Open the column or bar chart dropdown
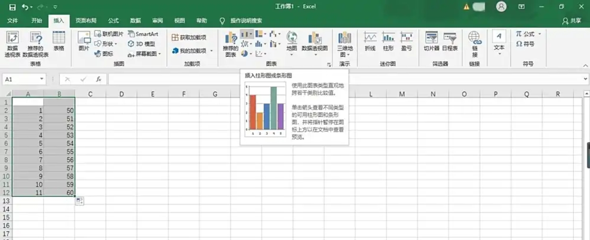Viewport: 590px width, 240px height. [247, 34]
